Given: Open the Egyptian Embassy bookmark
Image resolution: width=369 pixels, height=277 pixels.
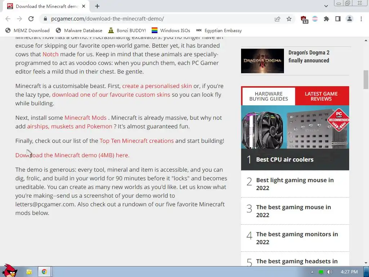Looking at the screenshot, I should 219,30.
